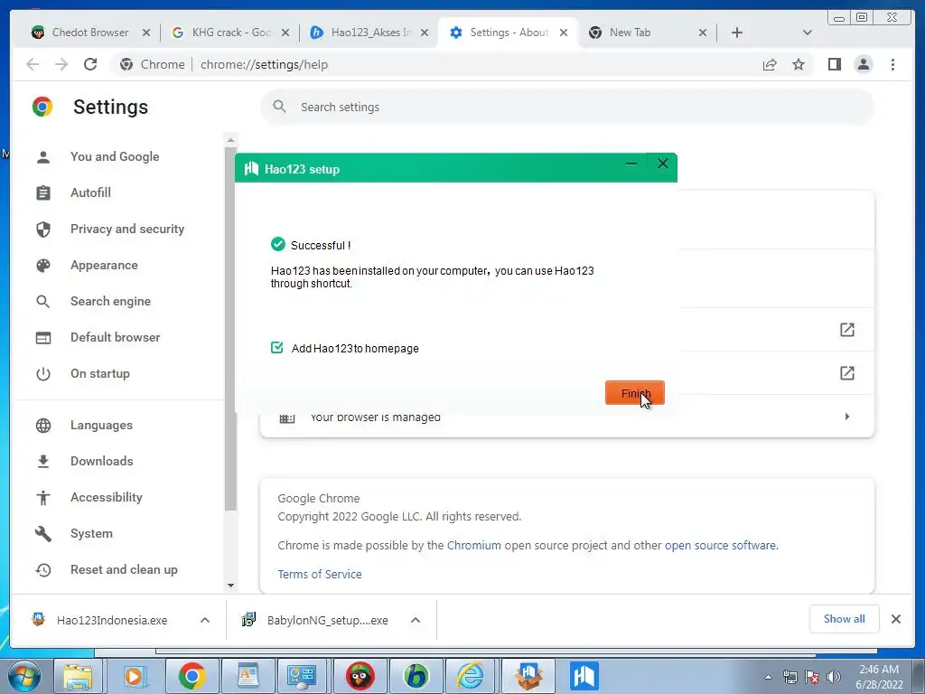The image size is (925, 694).
Task: Open You and Google settings
Action: coord(115,156)
